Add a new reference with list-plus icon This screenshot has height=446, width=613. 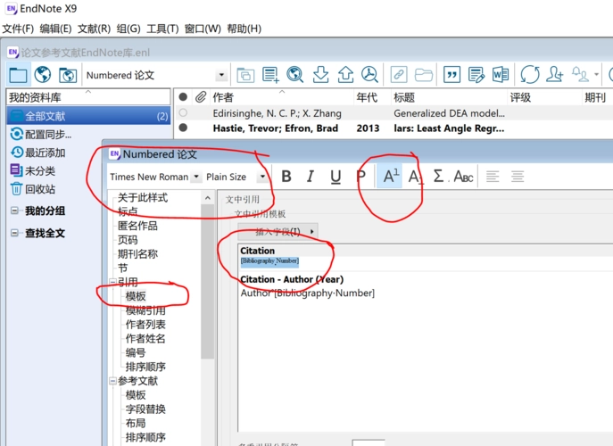click(270, 75)
